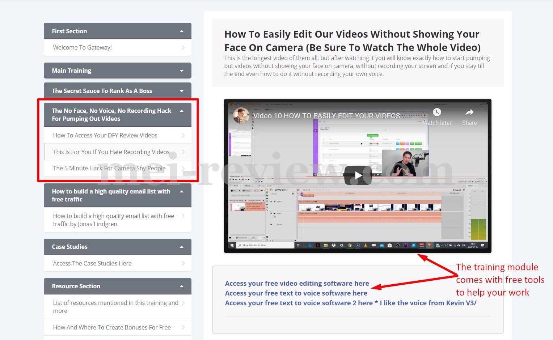The height and width of the screenshot is (340, 553).
Task: Collapse the Resource Section arrow
Action: [182, 286]
